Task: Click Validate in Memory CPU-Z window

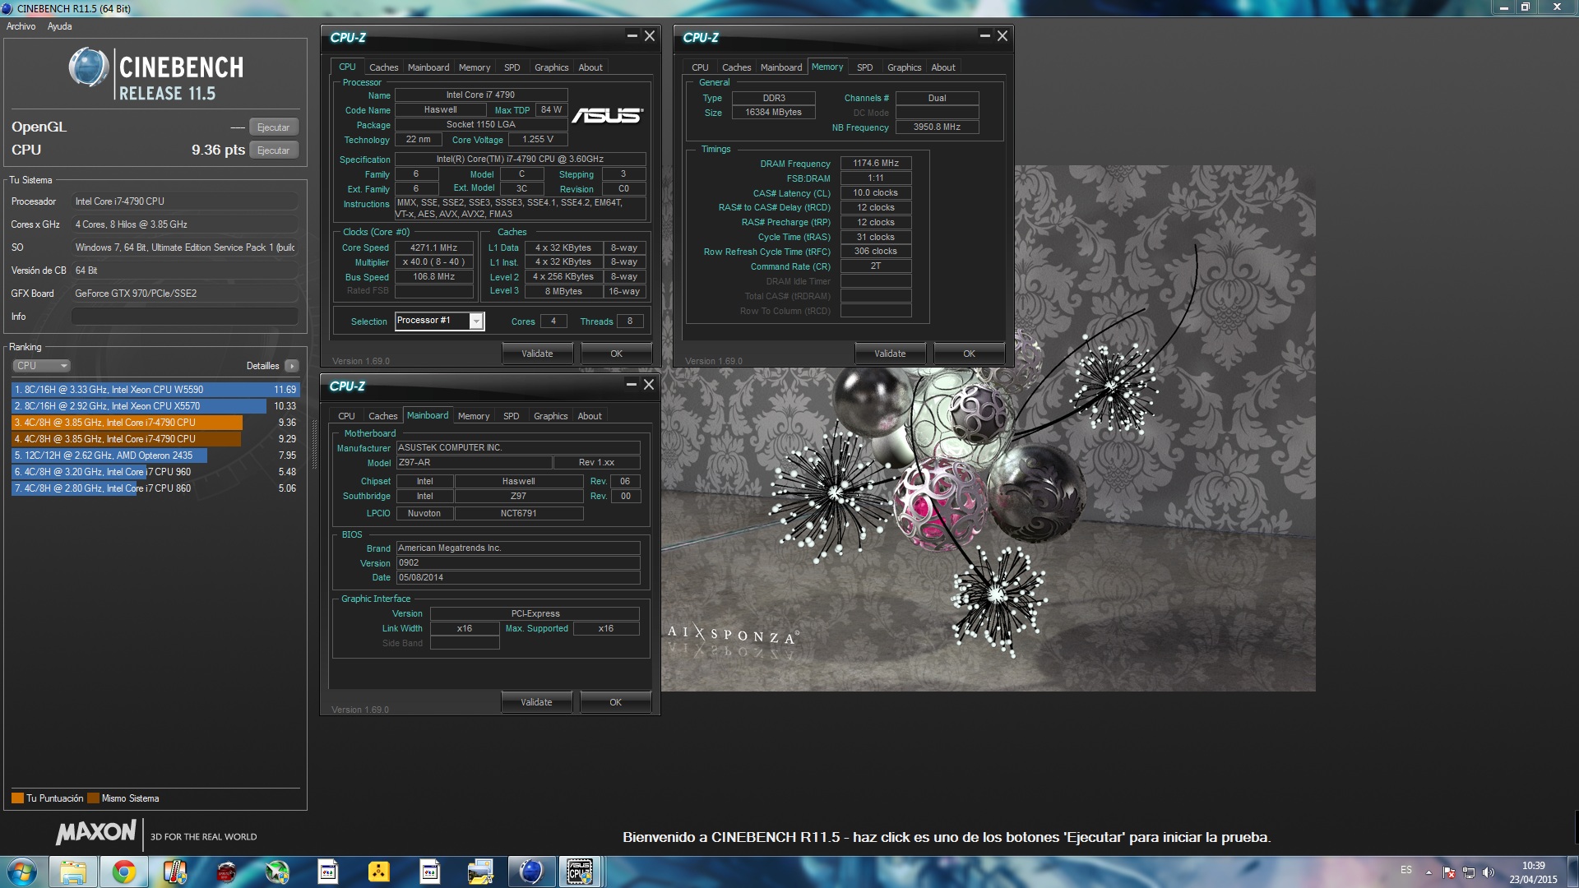Action: point(890,354)
